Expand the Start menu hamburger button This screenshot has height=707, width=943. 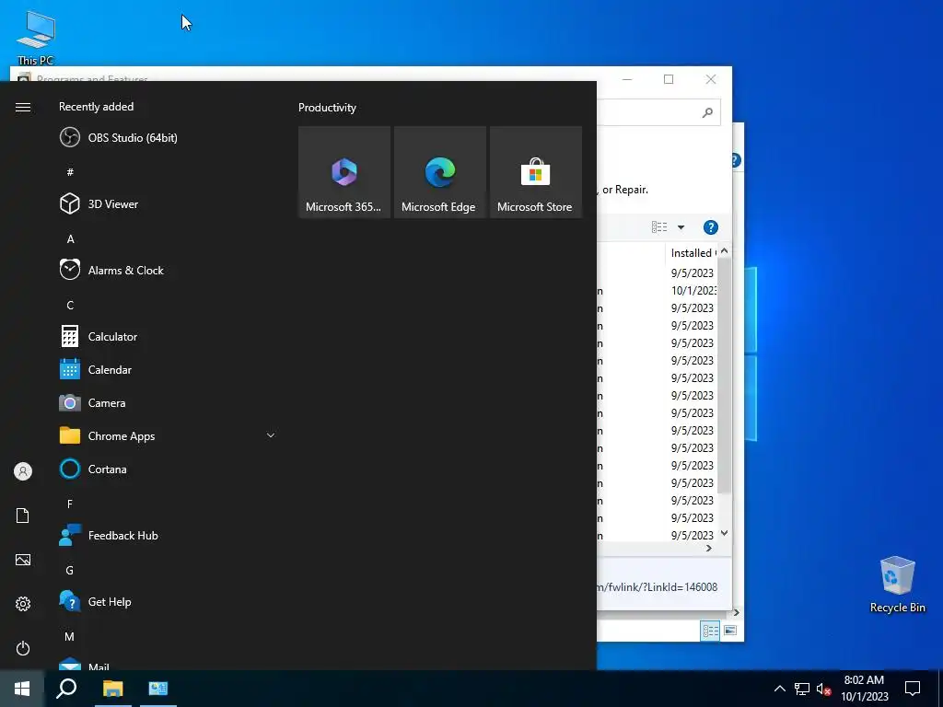(x=23, y=107)
